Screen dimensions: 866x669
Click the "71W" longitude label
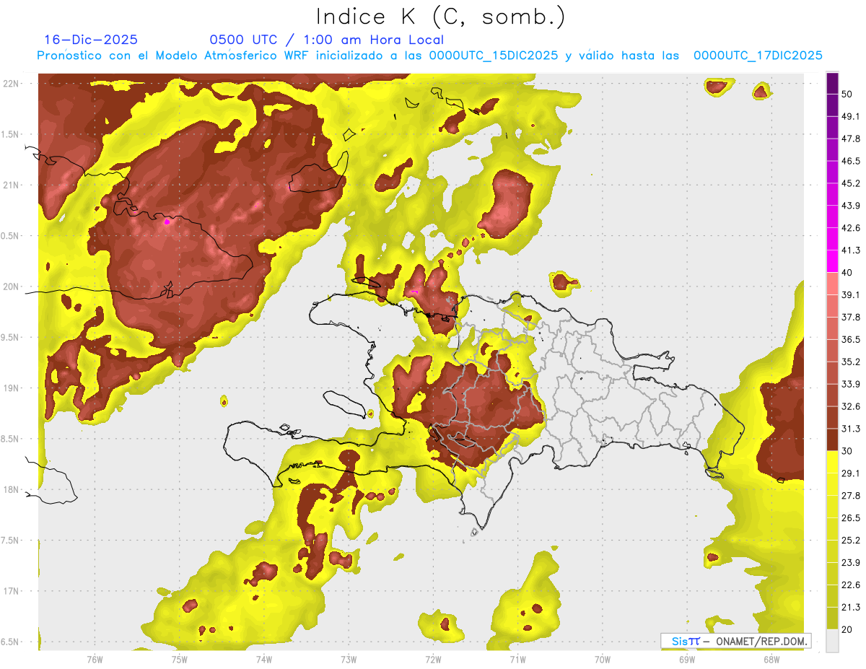[x=517, y=659]
